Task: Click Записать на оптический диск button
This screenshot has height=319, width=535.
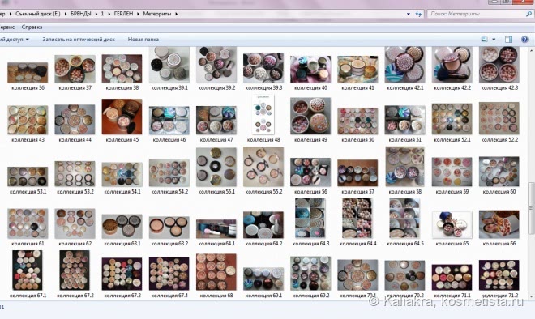Action: 79,40
